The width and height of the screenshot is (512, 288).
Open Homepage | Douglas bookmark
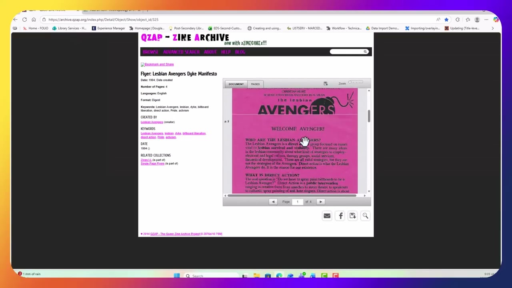pyautogui.click(x=146, y=28)
